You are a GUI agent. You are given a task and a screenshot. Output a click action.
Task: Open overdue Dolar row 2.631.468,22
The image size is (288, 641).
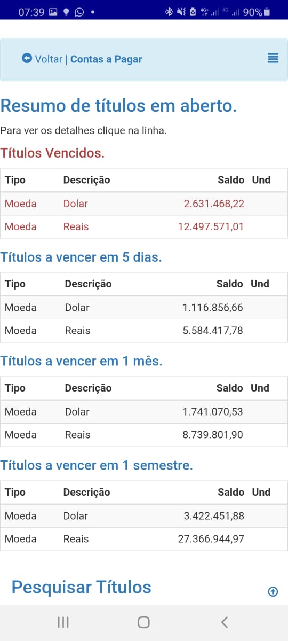point(144,204)
